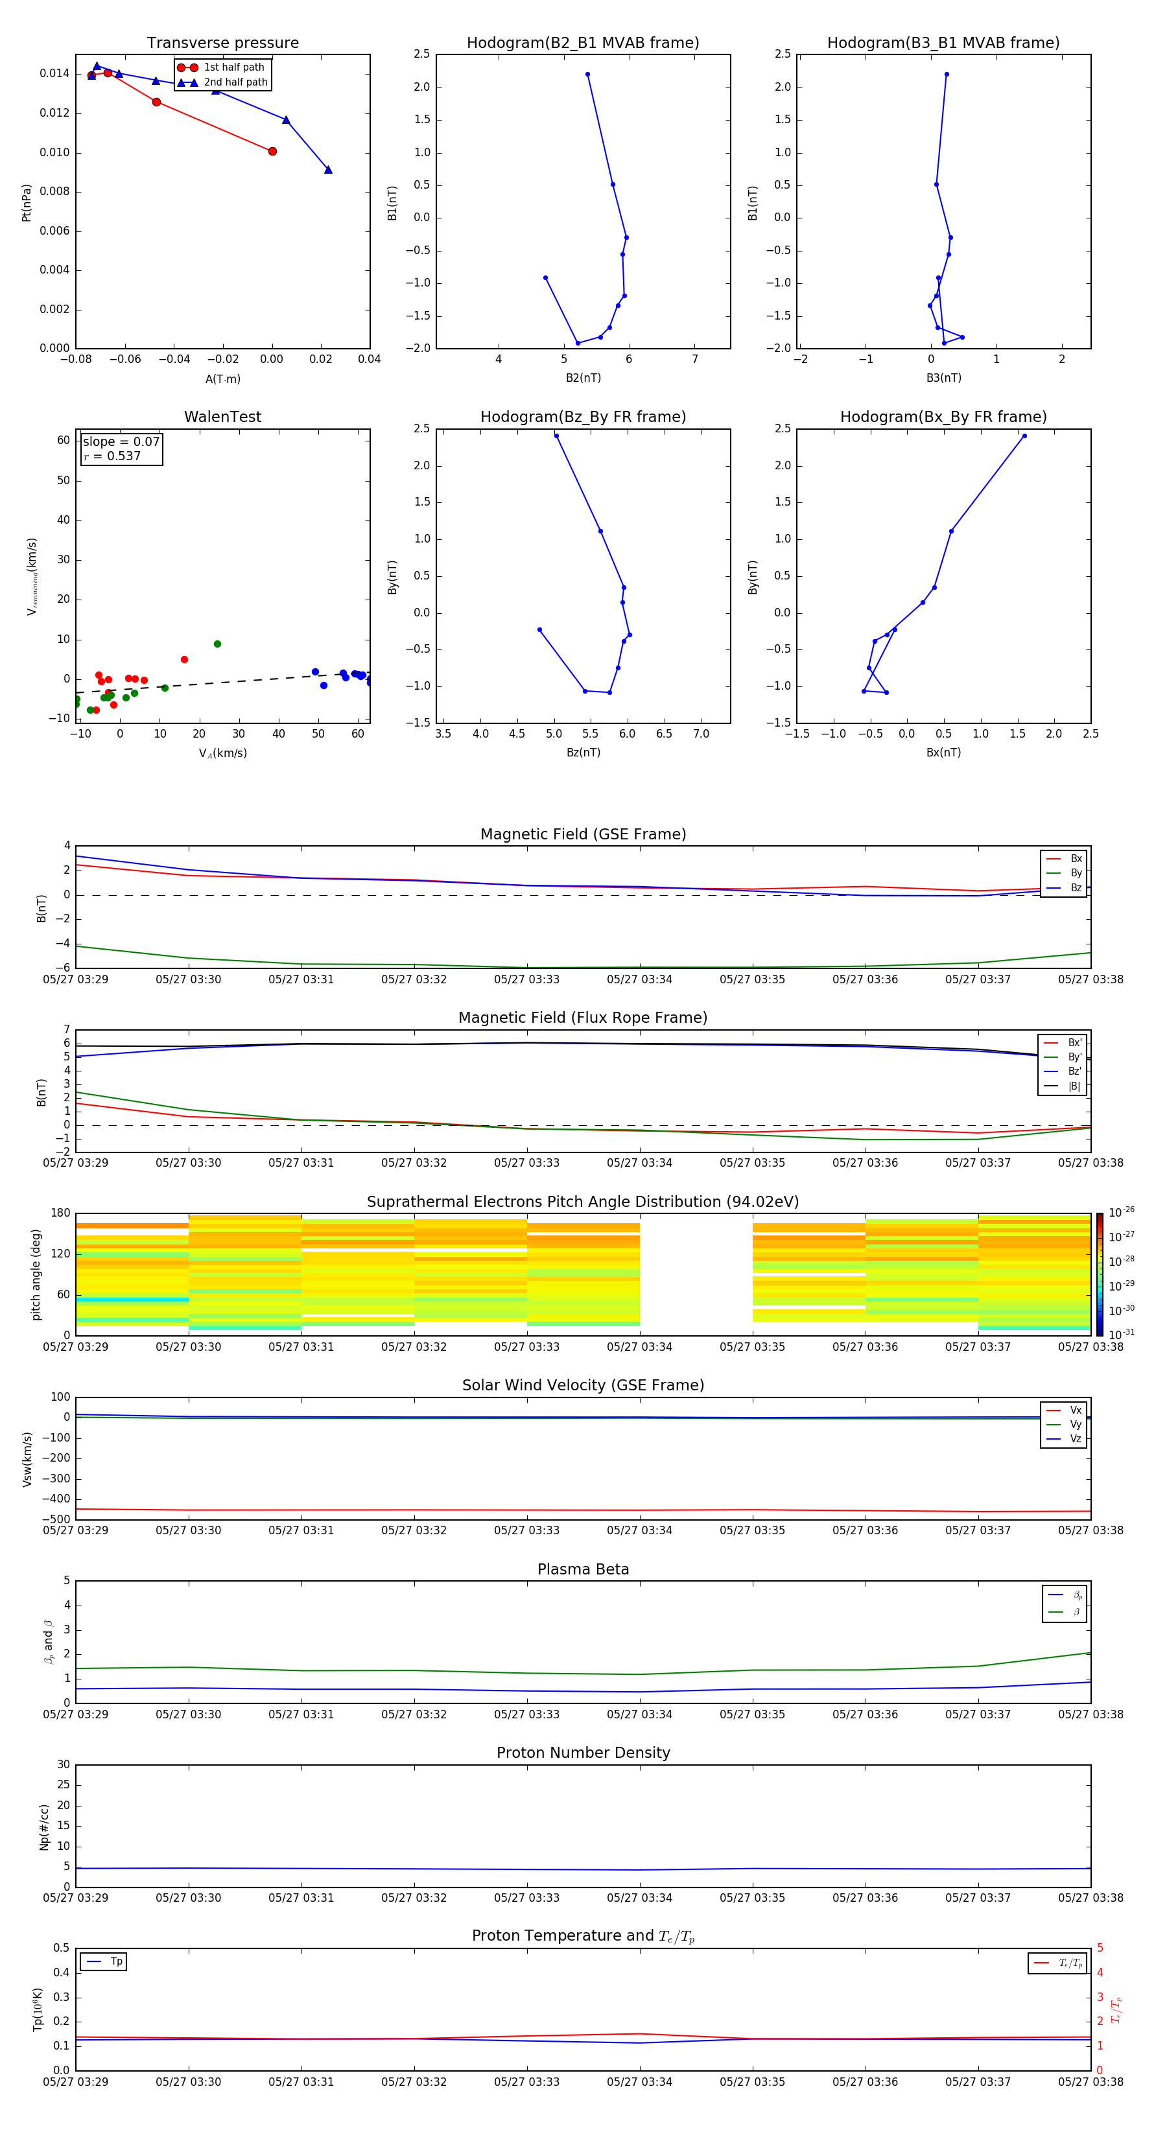Image resolution: width=1167 pixels, height=2139 pixels.
Task: Click the 'B3(nT)' x-axis label
Action: tap(943, 378)
